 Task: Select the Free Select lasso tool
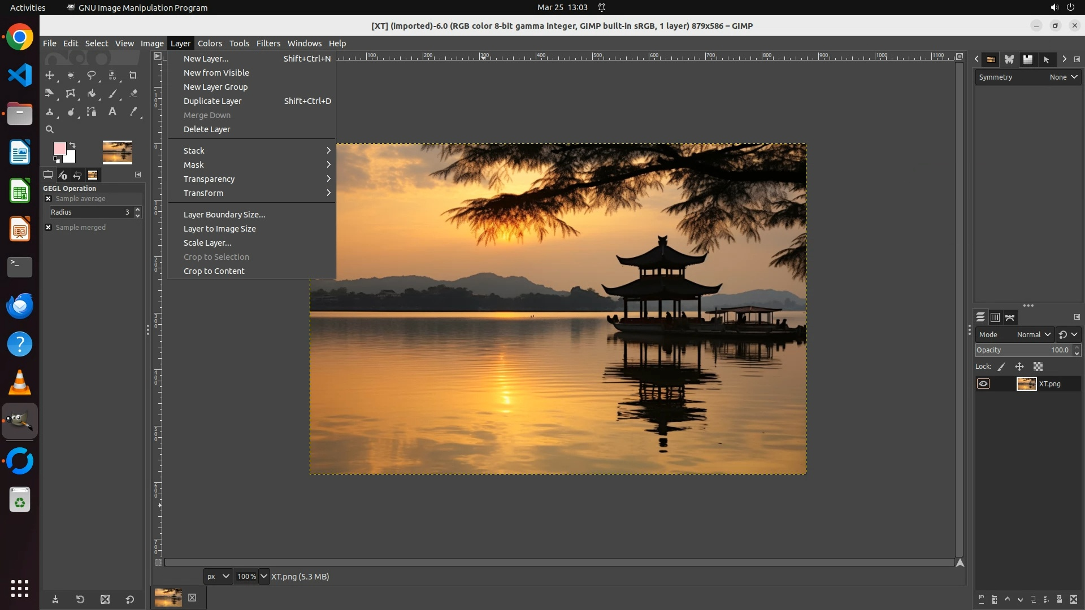click(x=92, y=75)
